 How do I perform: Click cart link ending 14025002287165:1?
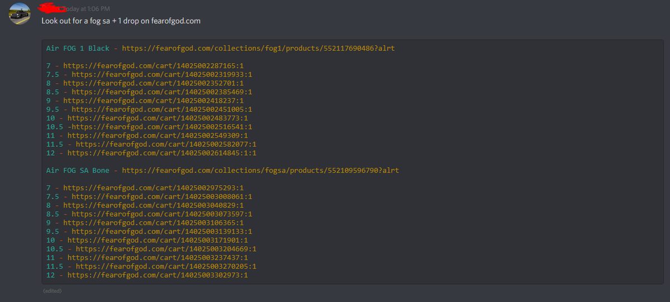tap(154, 66)
